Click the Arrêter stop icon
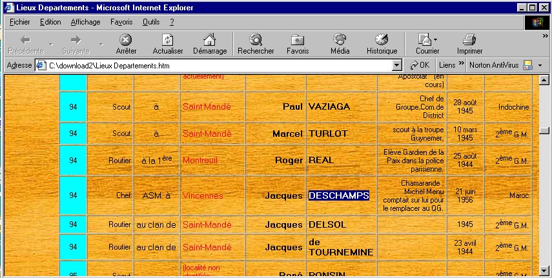Screen dimensions: 552x278 point(126,41)
